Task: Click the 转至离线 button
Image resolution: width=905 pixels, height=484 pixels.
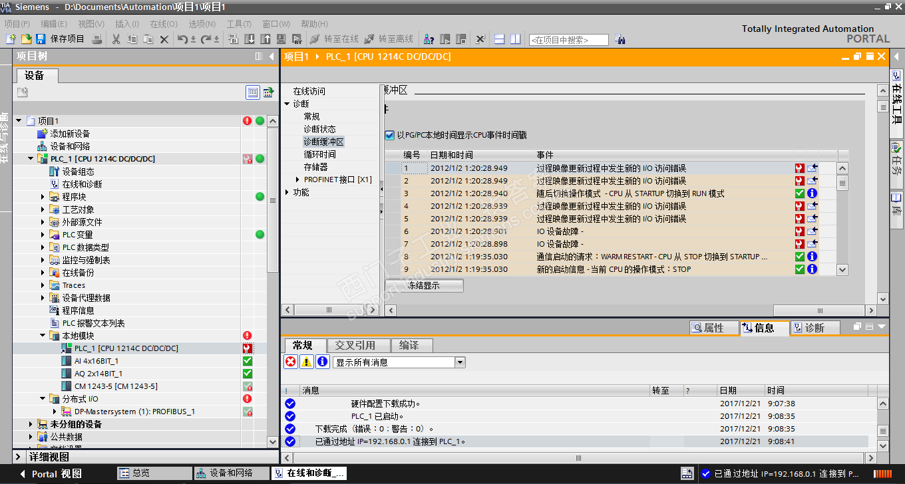Action: (389, 39)
